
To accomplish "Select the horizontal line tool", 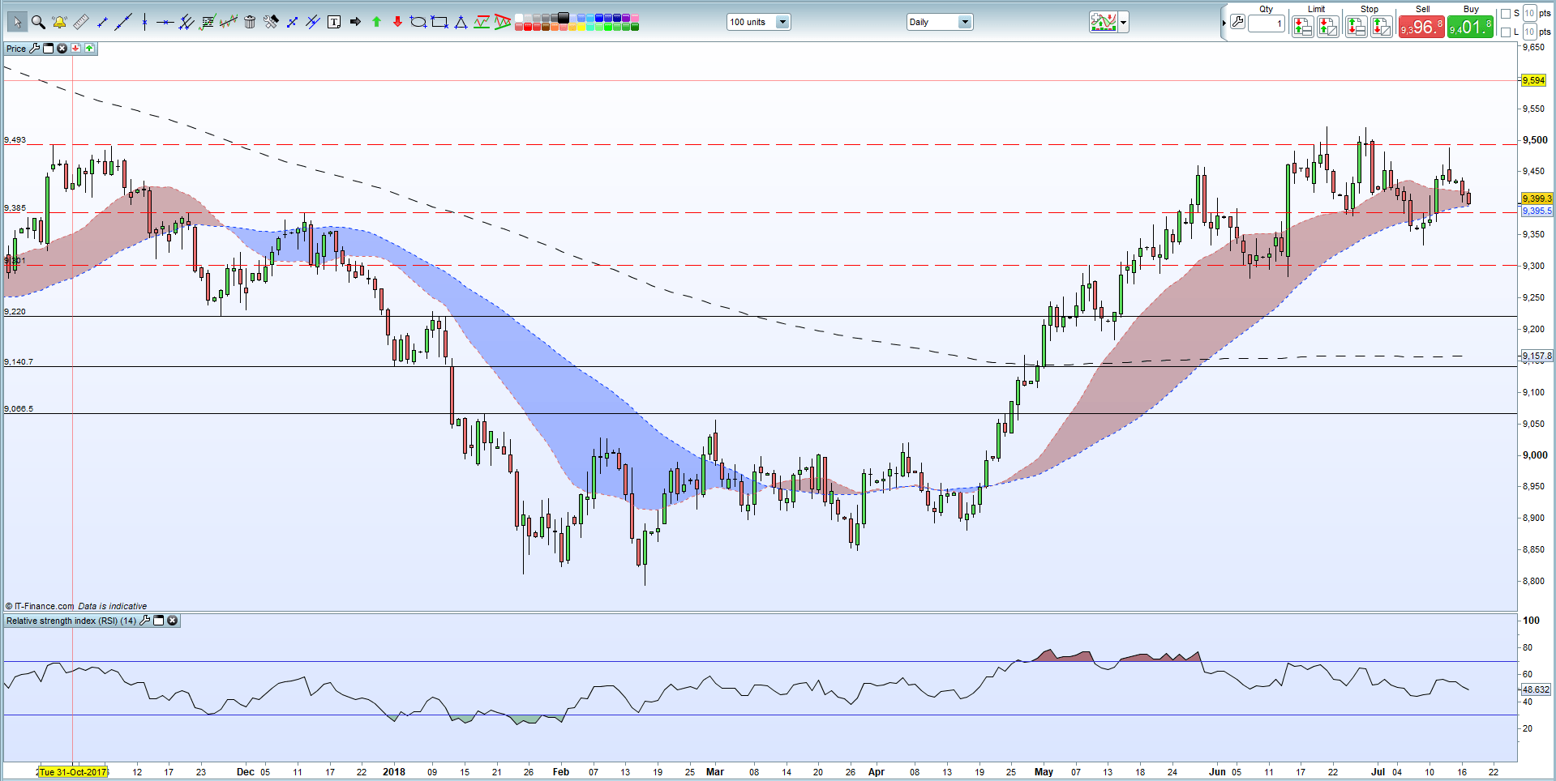I will click(x=165, y=22).
